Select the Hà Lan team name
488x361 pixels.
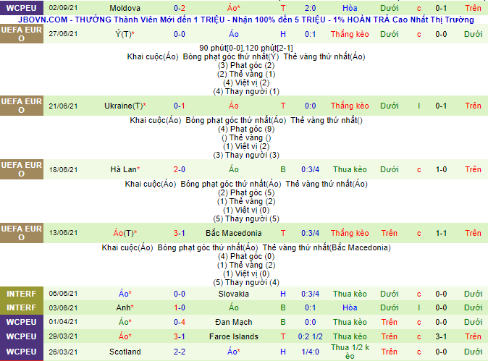coord(125,169)
